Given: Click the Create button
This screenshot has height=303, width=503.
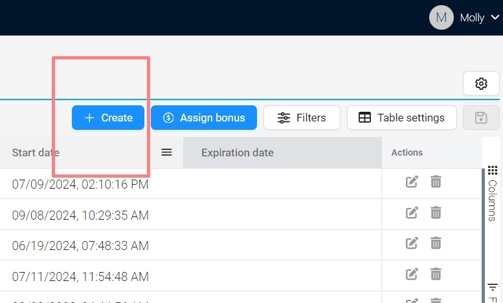Looking at the screenshot, I should 108,118.
